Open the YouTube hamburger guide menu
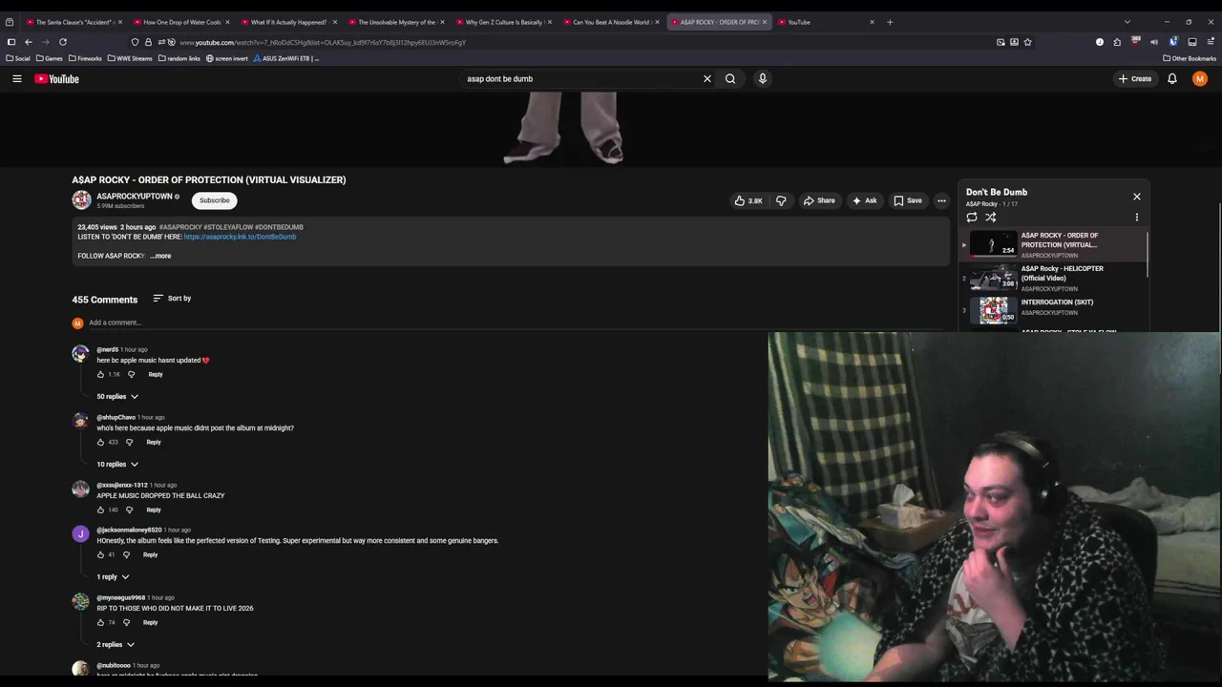 [16, 79]
